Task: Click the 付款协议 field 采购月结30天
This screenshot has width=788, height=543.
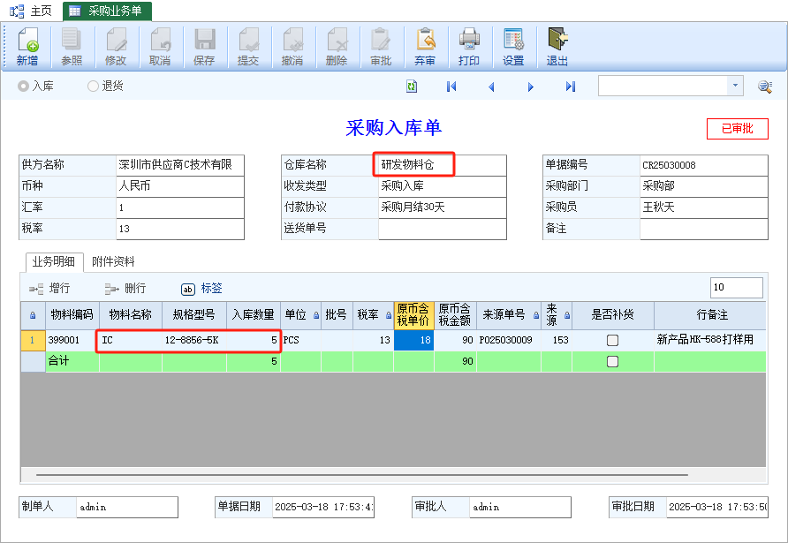Action: (x=443, y=207)
